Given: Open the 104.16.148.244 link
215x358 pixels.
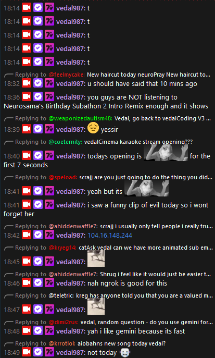Looking at the screenshot, I should pyautogui.click(x=110, y=236).
